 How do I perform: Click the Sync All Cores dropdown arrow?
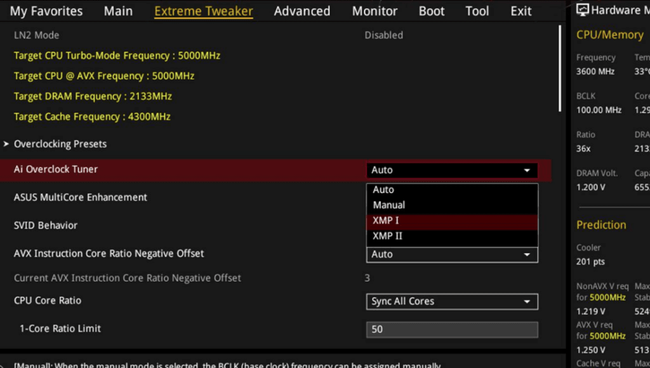527,301
